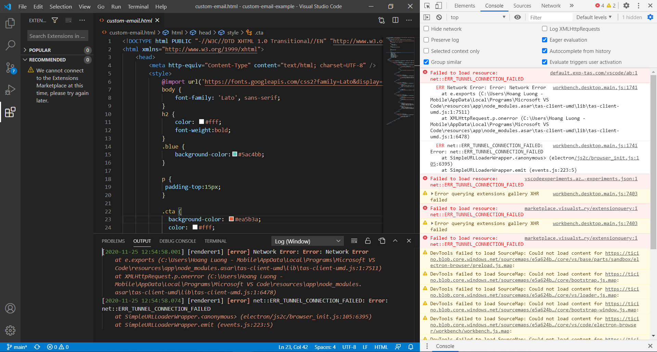Select the inspect element icon in DevTools
The width and height of the screenshot is (657, 352).
click(x=427, y=6)
